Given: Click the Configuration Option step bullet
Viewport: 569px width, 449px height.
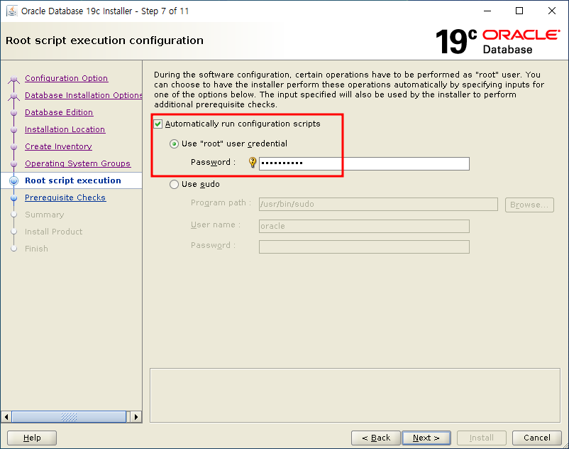Looking at the screenshot, I should coord(13,78).
